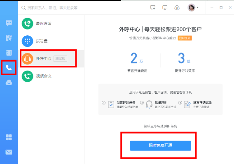This screenshot has width=234, height=164.
Task: Select the phone icon in sidebar
Action: pos(9,68)
